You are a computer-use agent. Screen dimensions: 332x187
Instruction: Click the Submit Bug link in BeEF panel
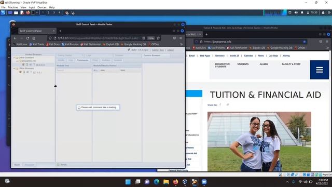pos(158,50)
